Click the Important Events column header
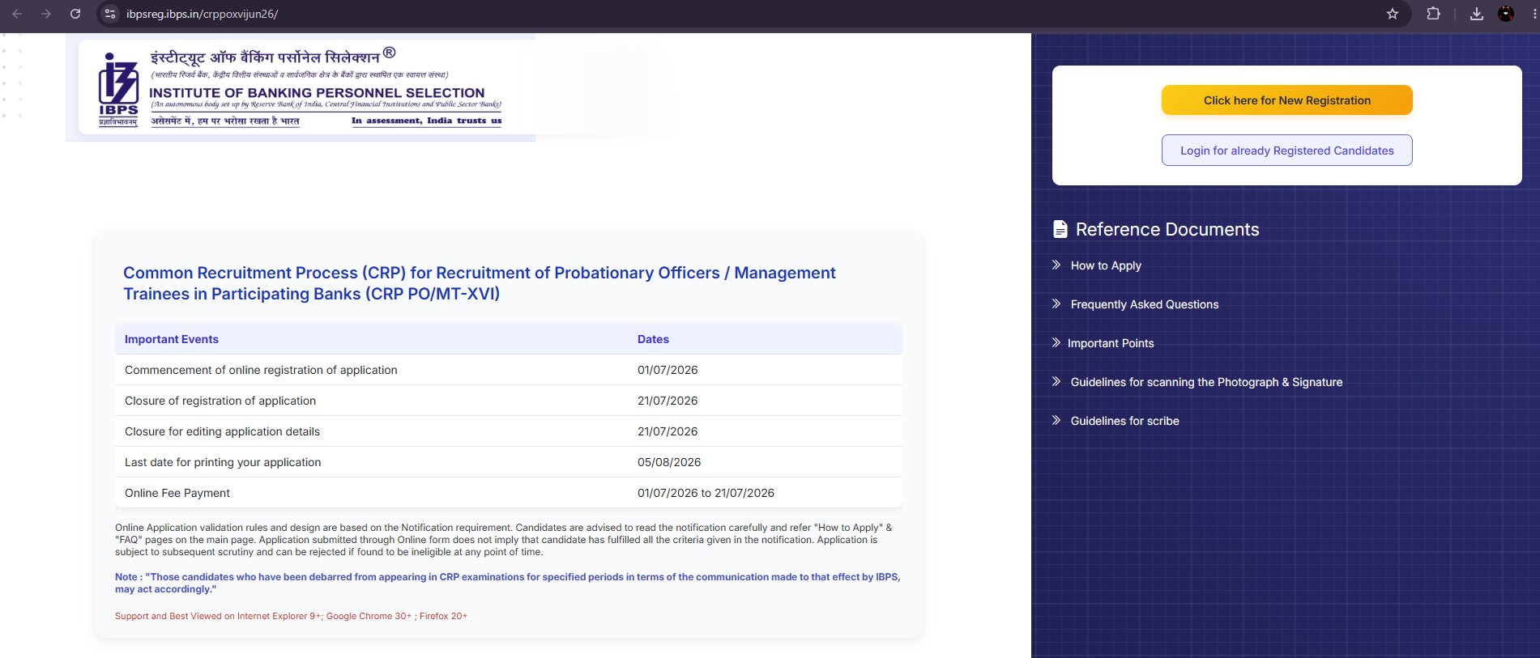 [172, 339]
